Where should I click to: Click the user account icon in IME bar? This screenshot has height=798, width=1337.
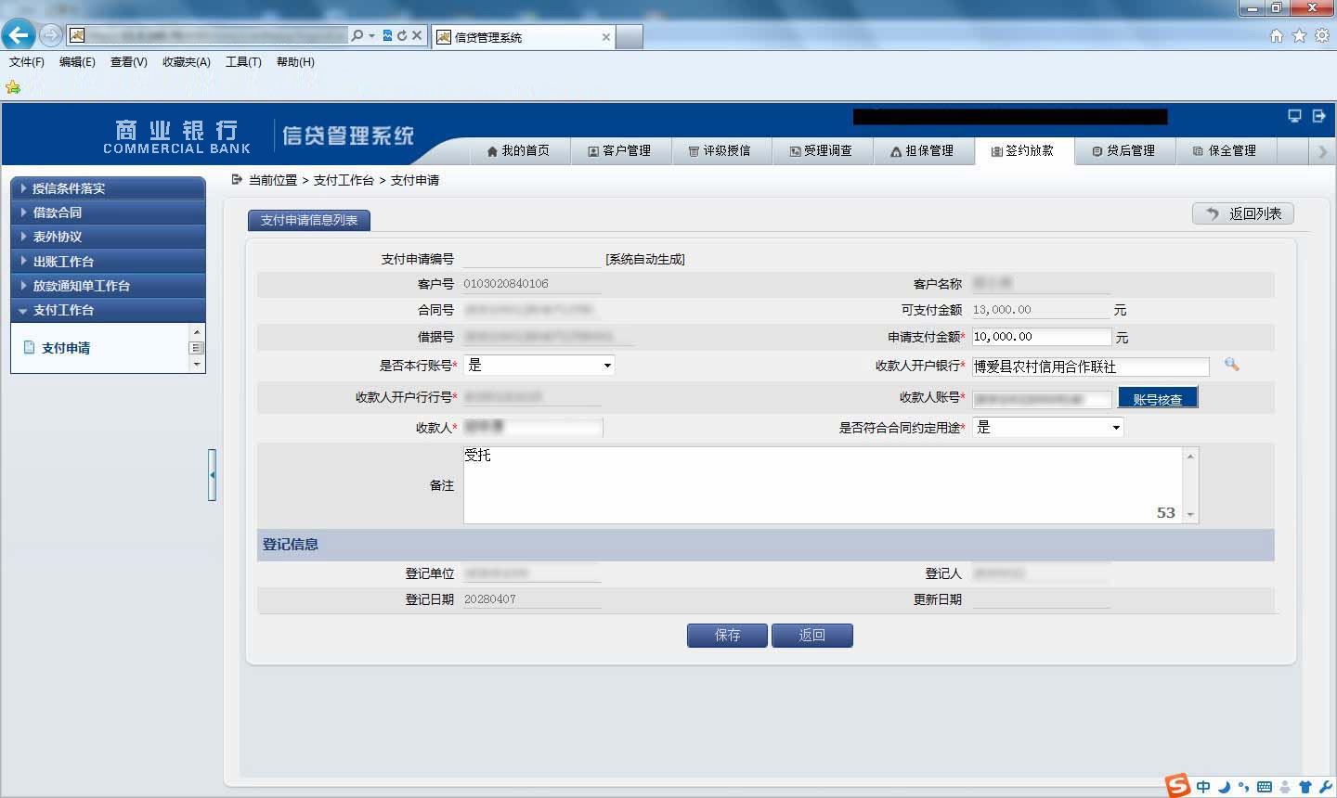1285,787
